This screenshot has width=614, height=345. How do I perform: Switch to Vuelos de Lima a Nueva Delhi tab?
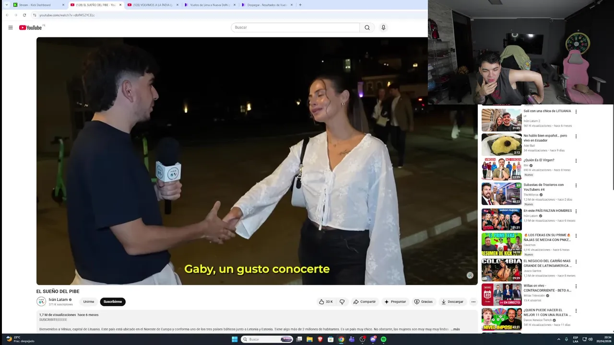click(x=210, y=5)
